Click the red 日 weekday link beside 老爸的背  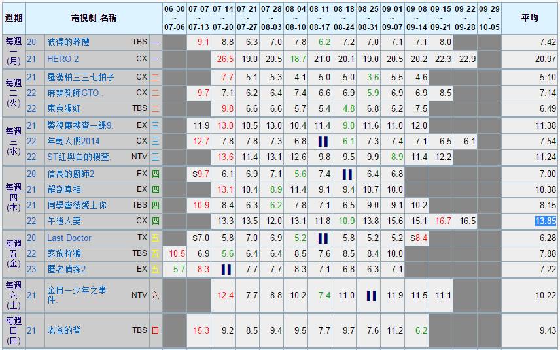155,331
